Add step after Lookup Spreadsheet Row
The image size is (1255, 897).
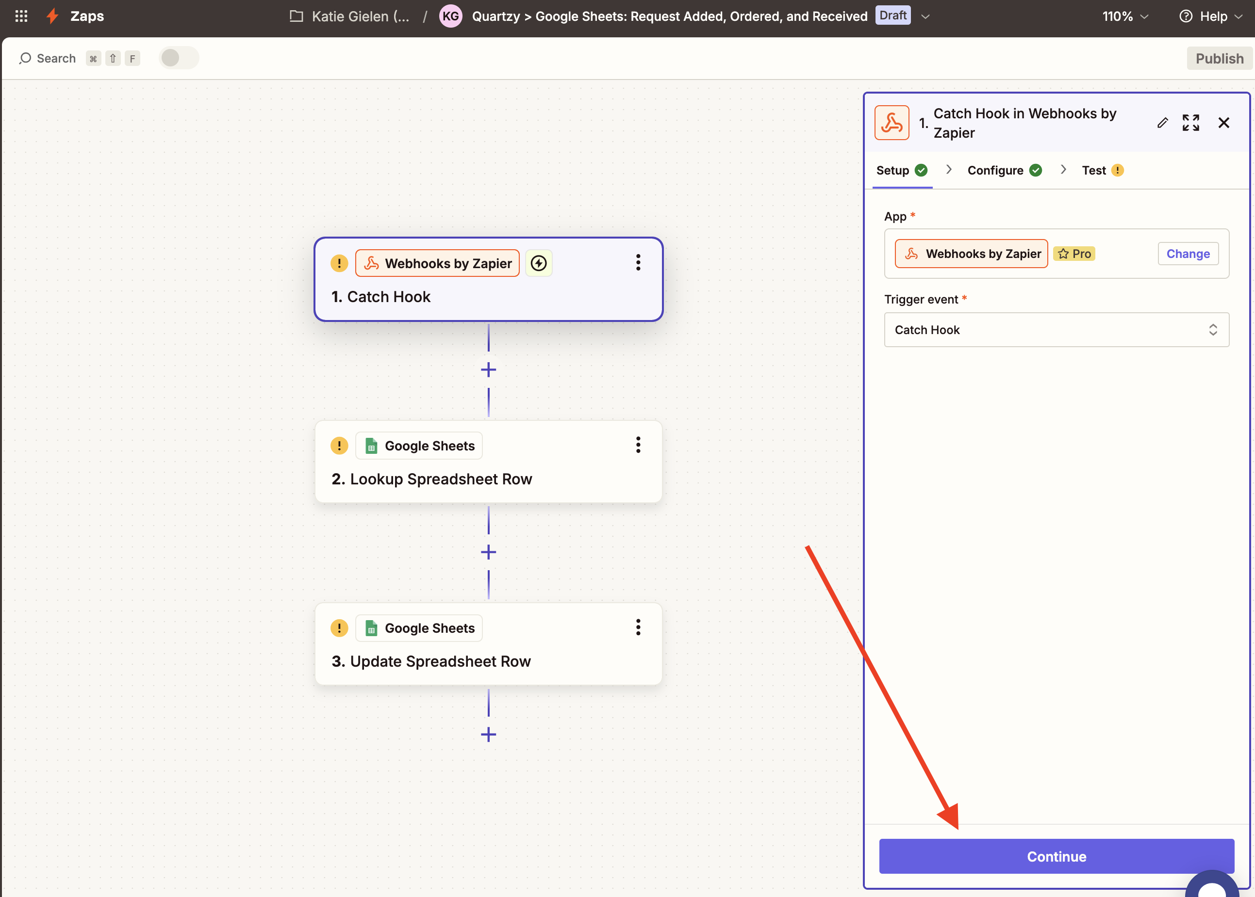488,552
